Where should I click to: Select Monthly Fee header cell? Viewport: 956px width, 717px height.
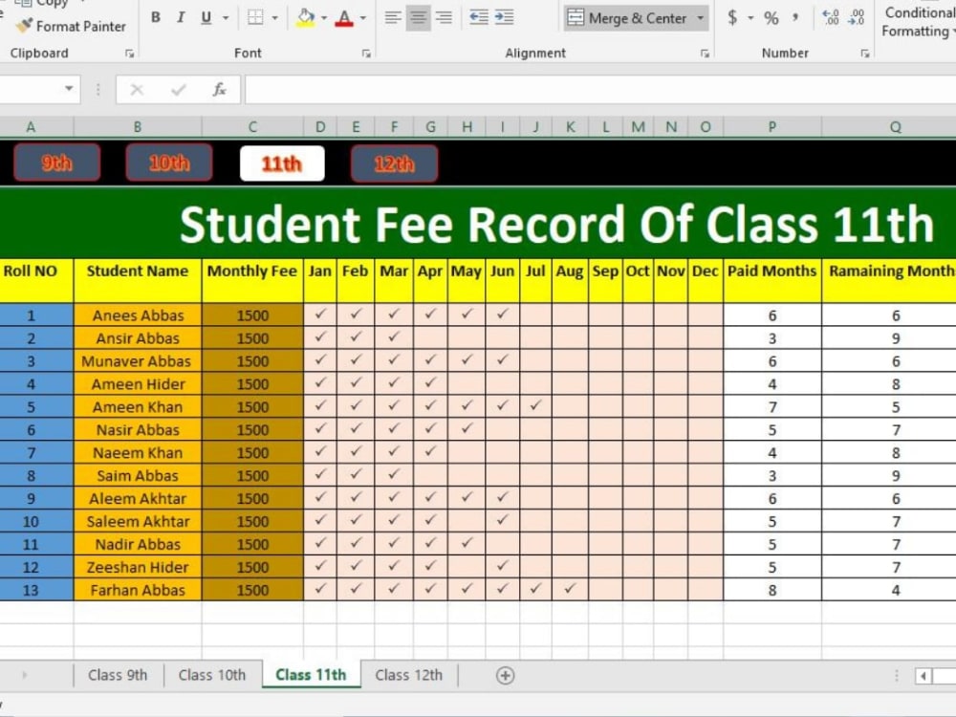click(252, 279)
